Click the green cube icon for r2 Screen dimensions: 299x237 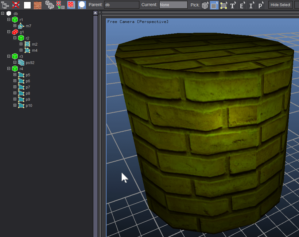[x=21, y=38]
